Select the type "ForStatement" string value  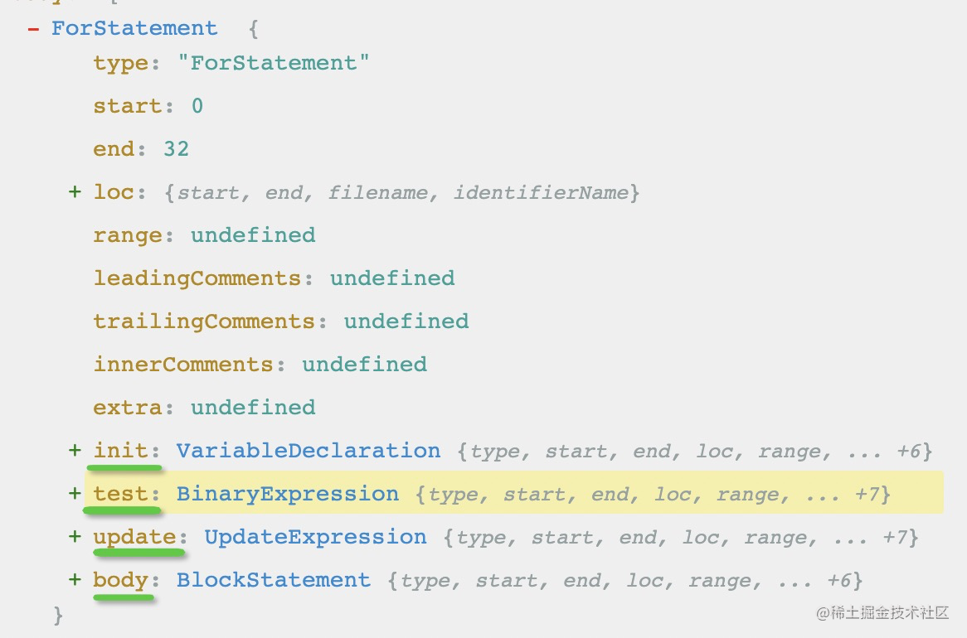[274, 63]
